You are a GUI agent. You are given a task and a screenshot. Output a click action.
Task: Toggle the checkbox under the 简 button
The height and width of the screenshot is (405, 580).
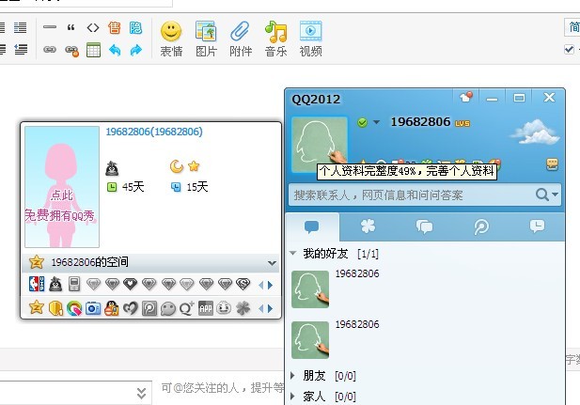tap(570, 49)
